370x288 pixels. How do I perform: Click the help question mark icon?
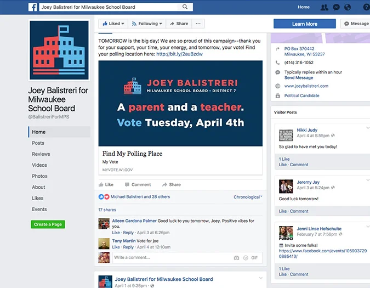point(367,7)
